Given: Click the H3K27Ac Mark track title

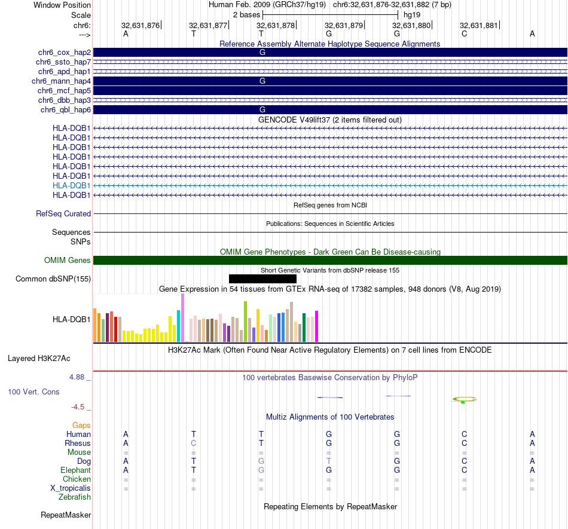Looking at the screenshot, I should point(329,350).
